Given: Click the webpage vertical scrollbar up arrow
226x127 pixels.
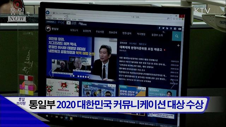Looking at the screenshot, I should pos(183,29).
